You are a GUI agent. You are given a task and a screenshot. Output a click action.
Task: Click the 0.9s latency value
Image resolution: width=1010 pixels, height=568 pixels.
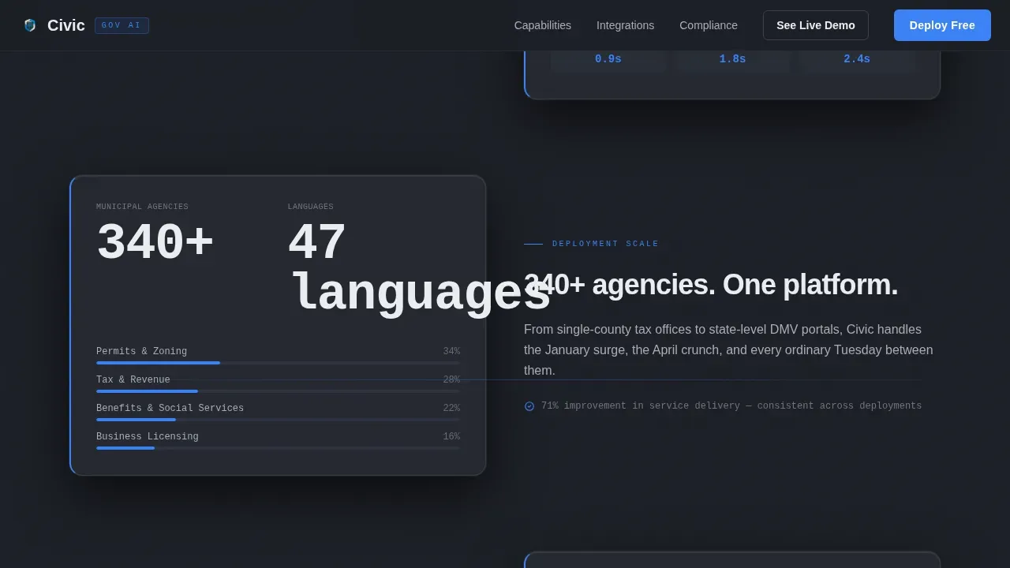click(x=608, y=59)
